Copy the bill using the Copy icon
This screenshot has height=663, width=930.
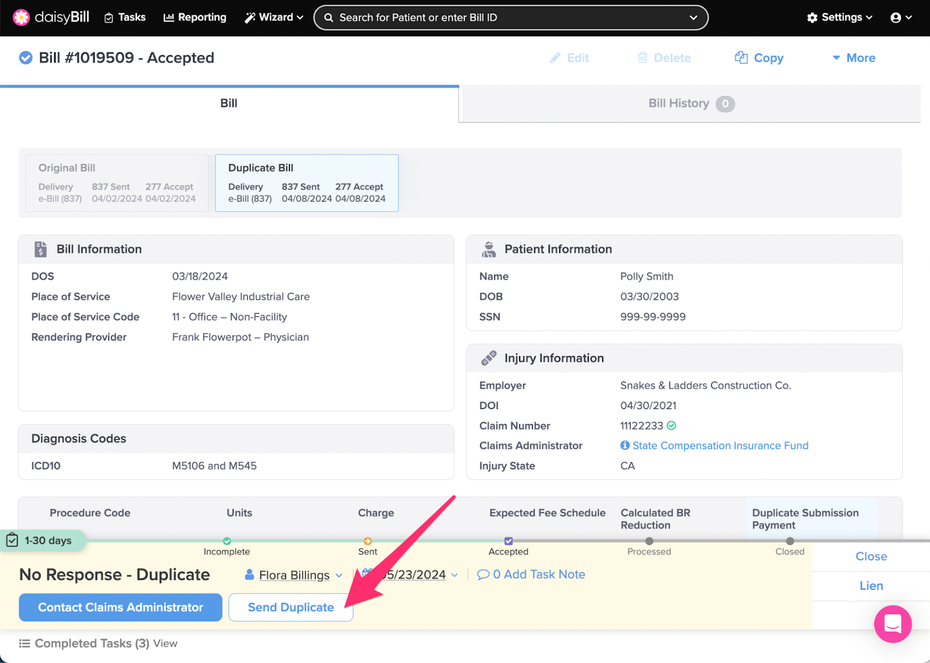pos(741,58)
